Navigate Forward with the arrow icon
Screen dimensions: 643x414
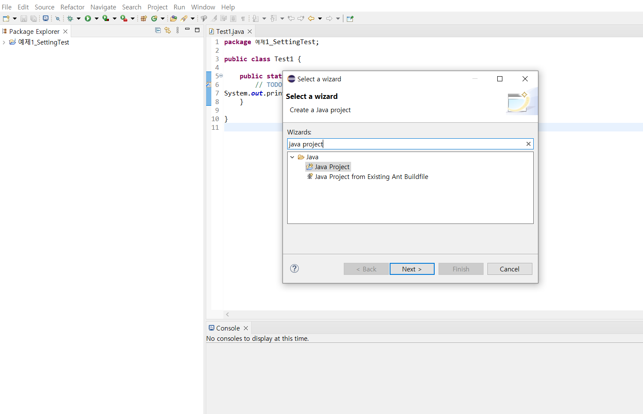click(329, 18)
